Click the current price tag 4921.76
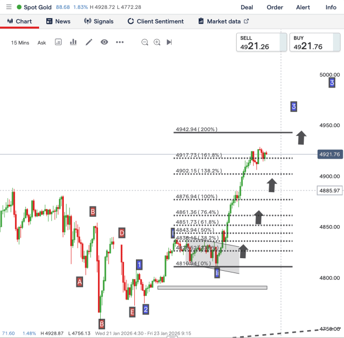The height and width of the screenshot is (338, 344). [x=330, y=155]
